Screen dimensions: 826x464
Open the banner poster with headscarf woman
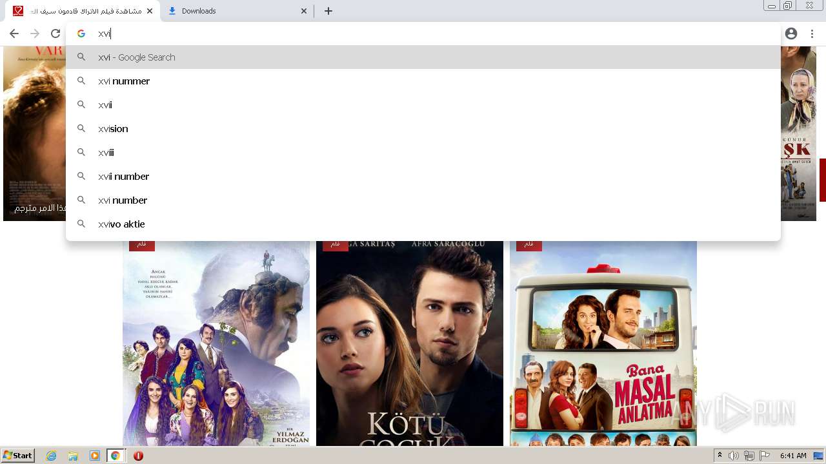[x=798, y=133]
